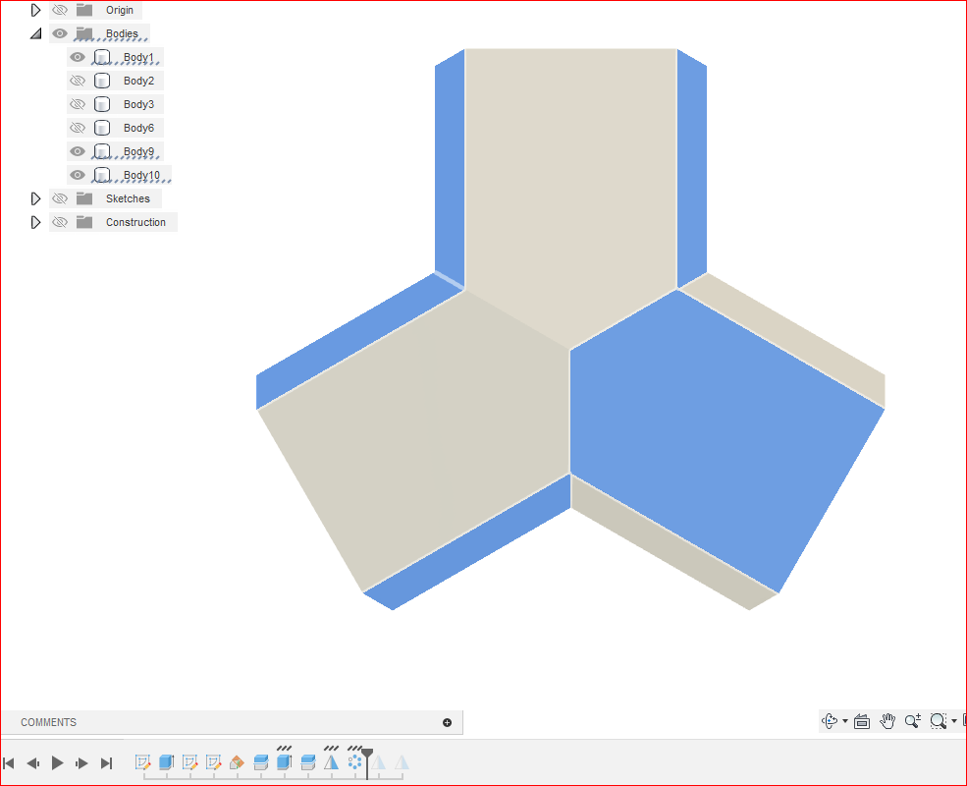Select the Zoom magnifier tool
This screenshot has width=967, height=786.
[x=913, y=721]
